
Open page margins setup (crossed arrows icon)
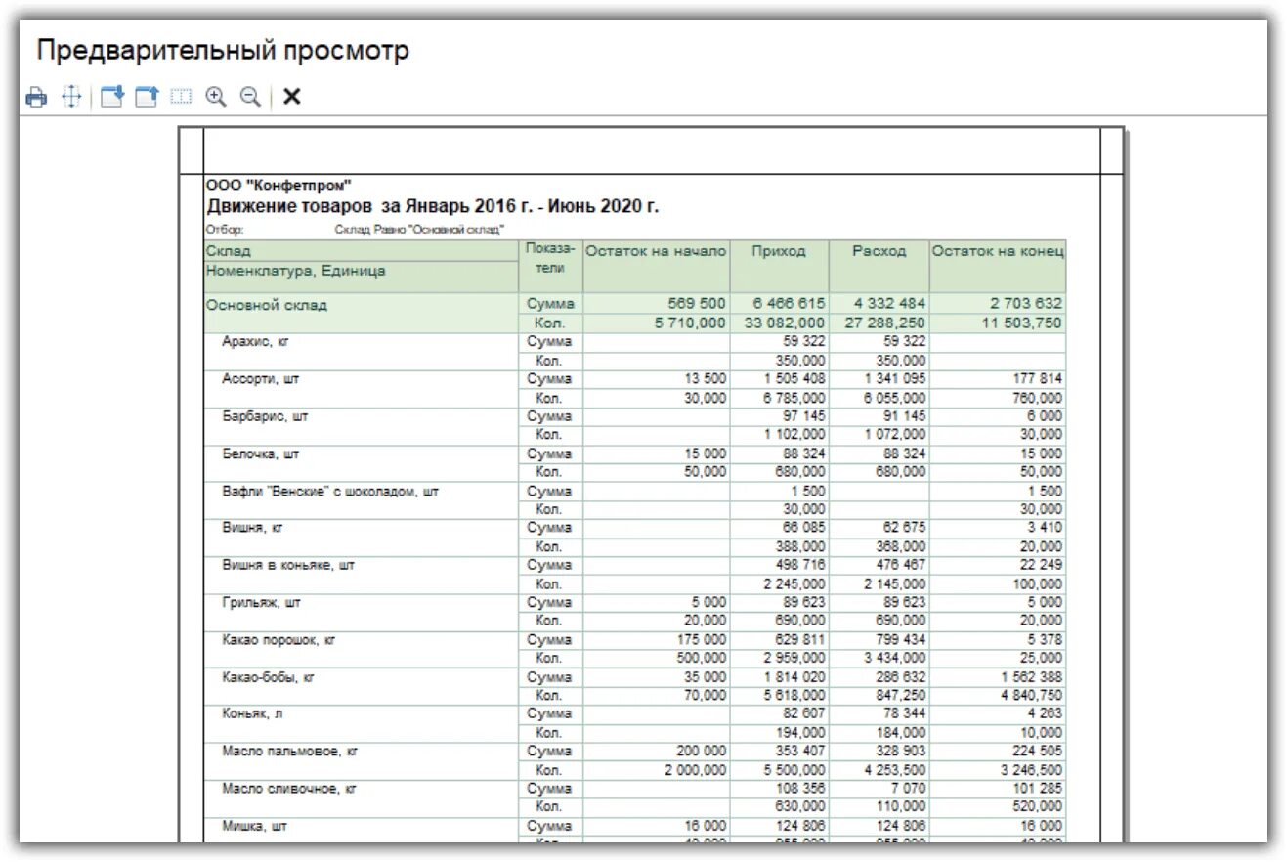71,97
